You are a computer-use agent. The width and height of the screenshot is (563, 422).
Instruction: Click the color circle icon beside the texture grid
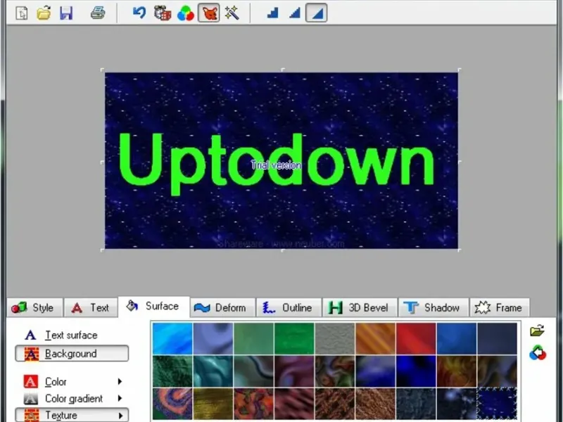[x=538, y=353]
